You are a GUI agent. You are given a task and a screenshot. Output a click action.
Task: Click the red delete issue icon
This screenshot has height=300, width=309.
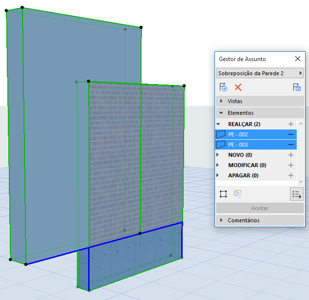coord(238,87)
